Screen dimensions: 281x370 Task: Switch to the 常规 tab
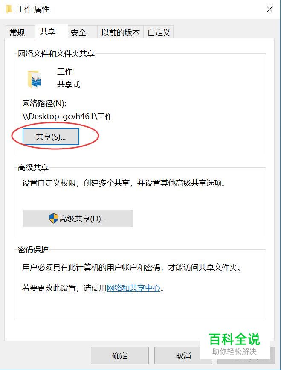pos(17,32)
